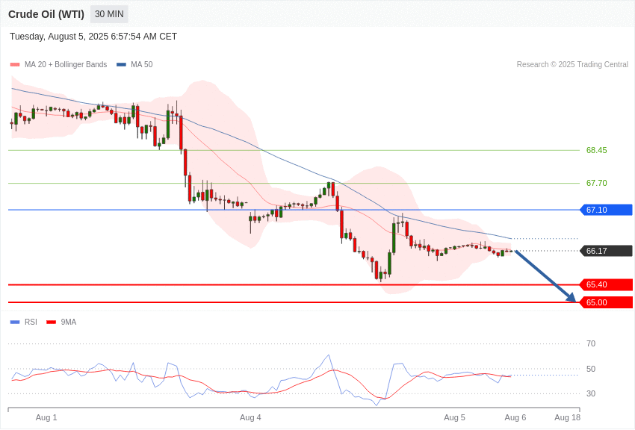Viewport: 635px width, 430px height.
Task: Click the MA 50 legend label
Action: click(142, 64)
